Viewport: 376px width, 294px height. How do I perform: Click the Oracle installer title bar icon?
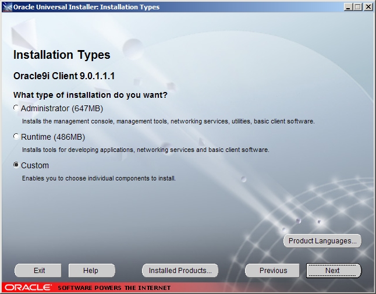7,7
